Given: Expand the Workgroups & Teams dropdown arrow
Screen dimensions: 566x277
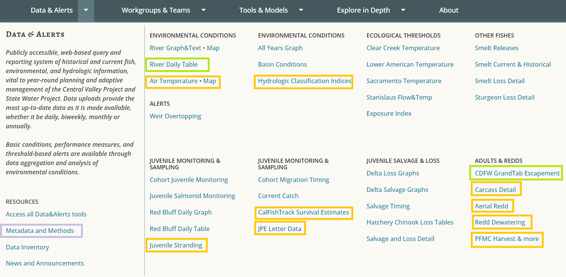Looking at the screenshot, I should point(204,10).
